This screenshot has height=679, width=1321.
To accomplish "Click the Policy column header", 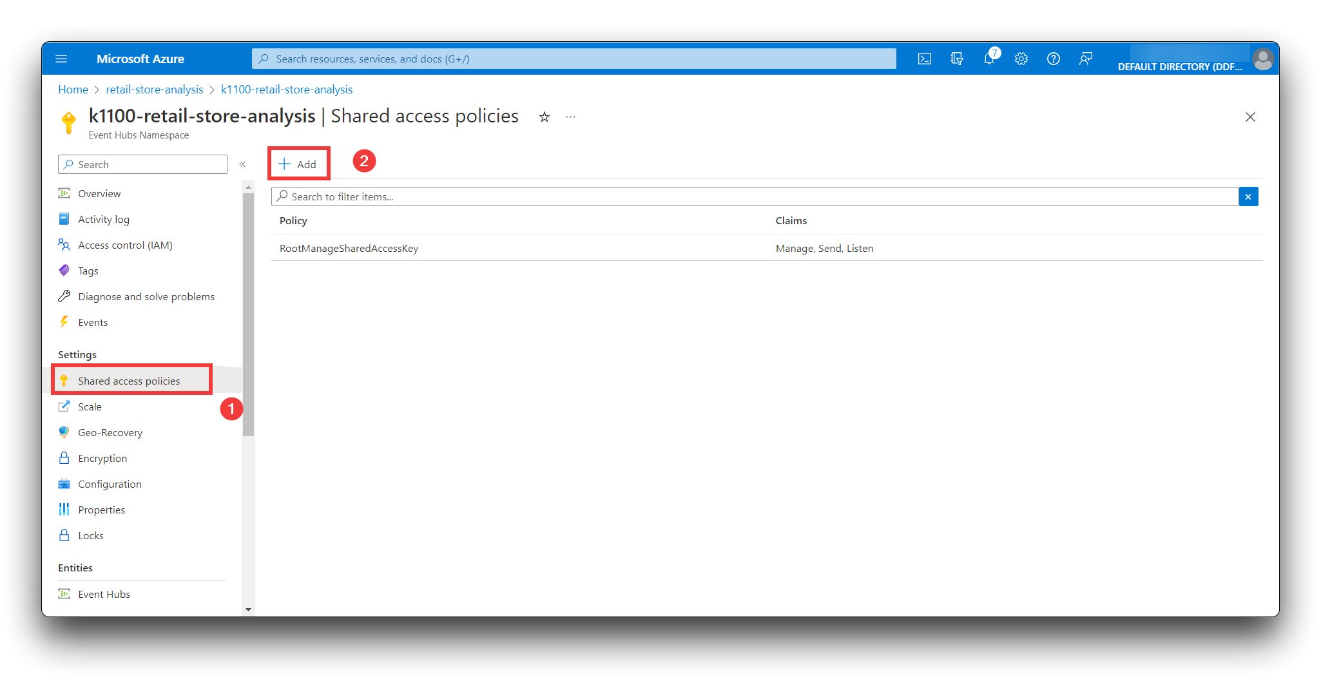I will click(x=293, y=220).
